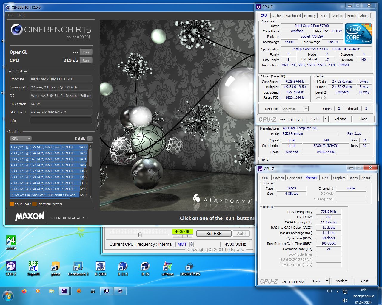The width and height of the screenshot is (382, 305).
Task: Click the network icon in system tray
Action: point(345,292)
